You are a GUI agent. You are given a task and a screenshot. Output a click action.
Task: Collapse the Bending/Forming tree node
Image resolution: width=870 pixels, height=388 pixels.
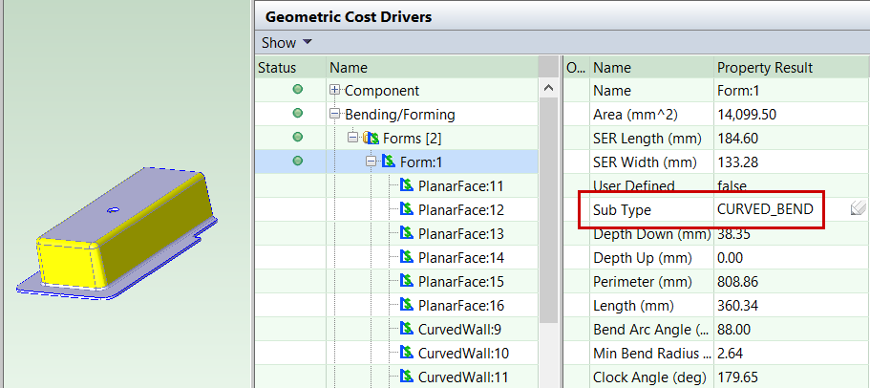(335, 114)
